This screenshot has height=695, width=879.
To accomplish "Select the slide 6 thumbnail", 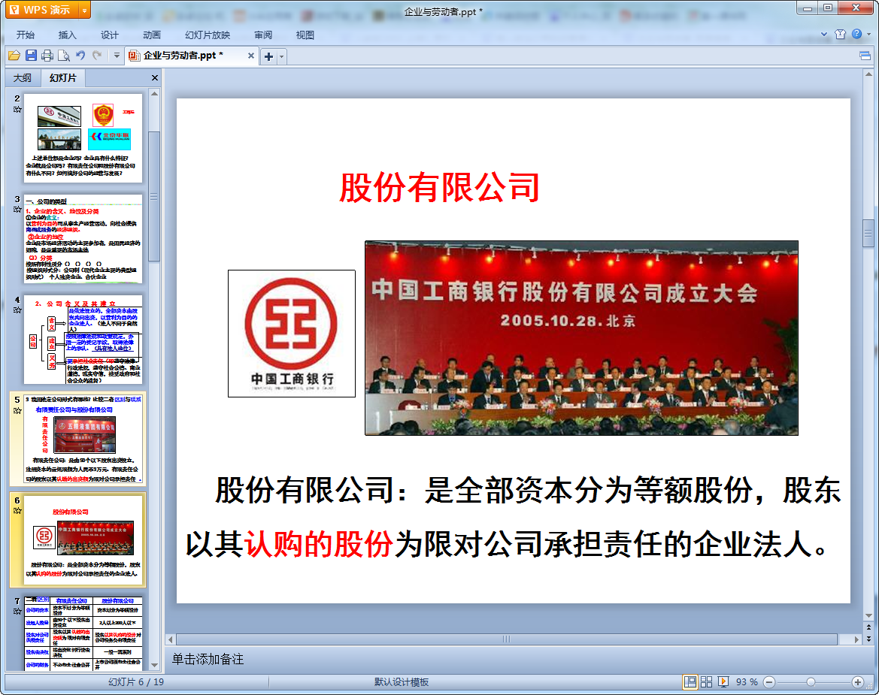I will coord(83,540).
